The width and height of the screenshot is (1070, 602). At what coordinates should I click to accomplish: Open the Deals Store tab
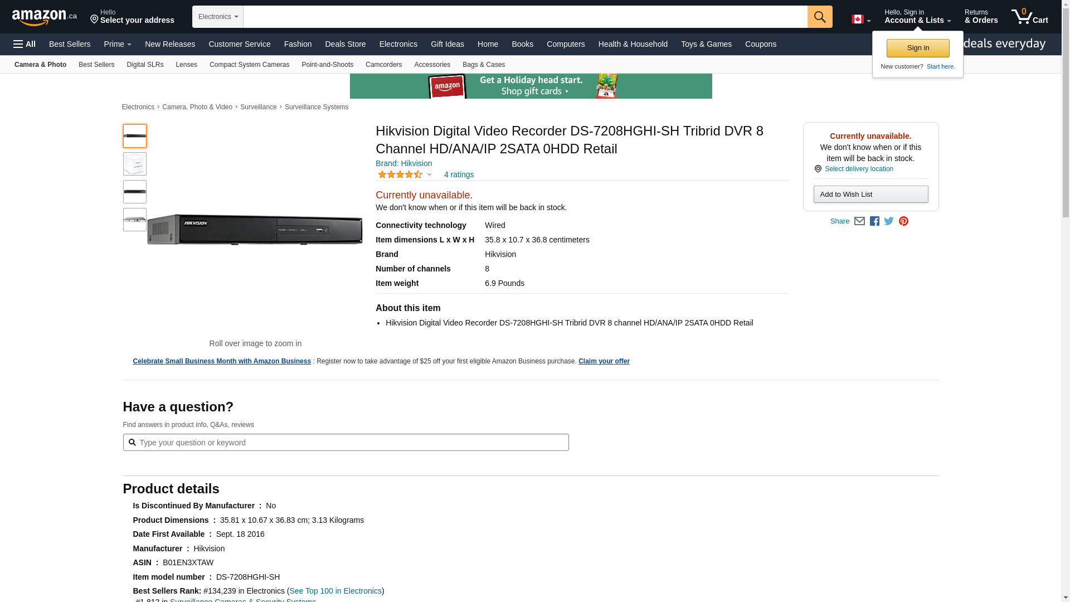[345, 44]
